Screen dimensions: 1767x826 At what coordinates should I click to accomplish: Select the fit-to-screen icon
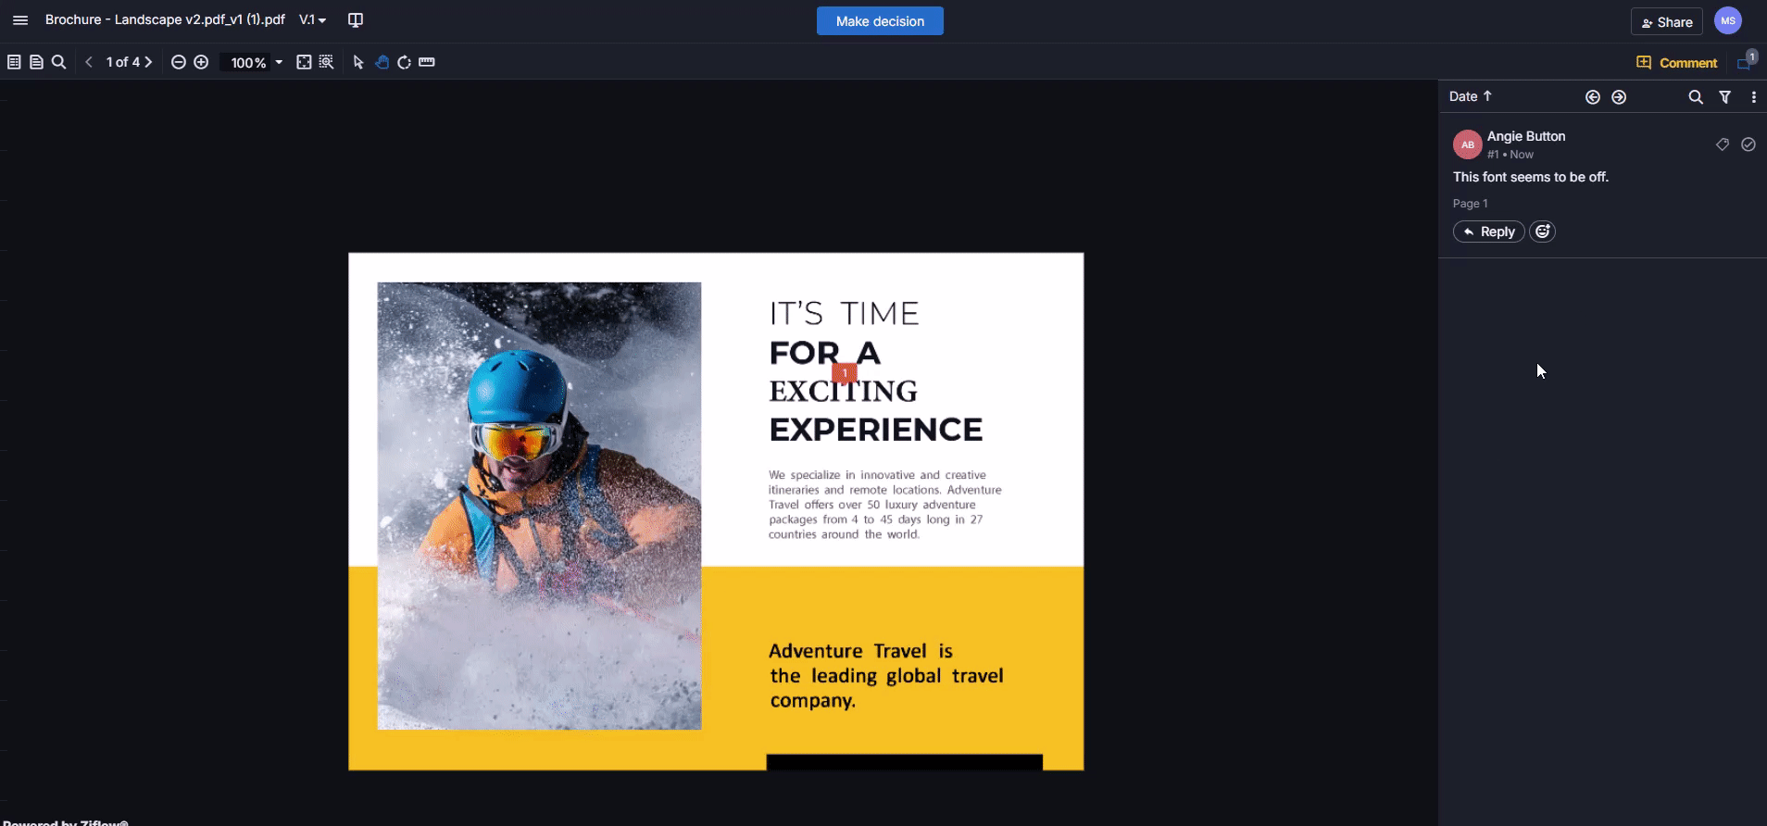(x=304, y=62)
